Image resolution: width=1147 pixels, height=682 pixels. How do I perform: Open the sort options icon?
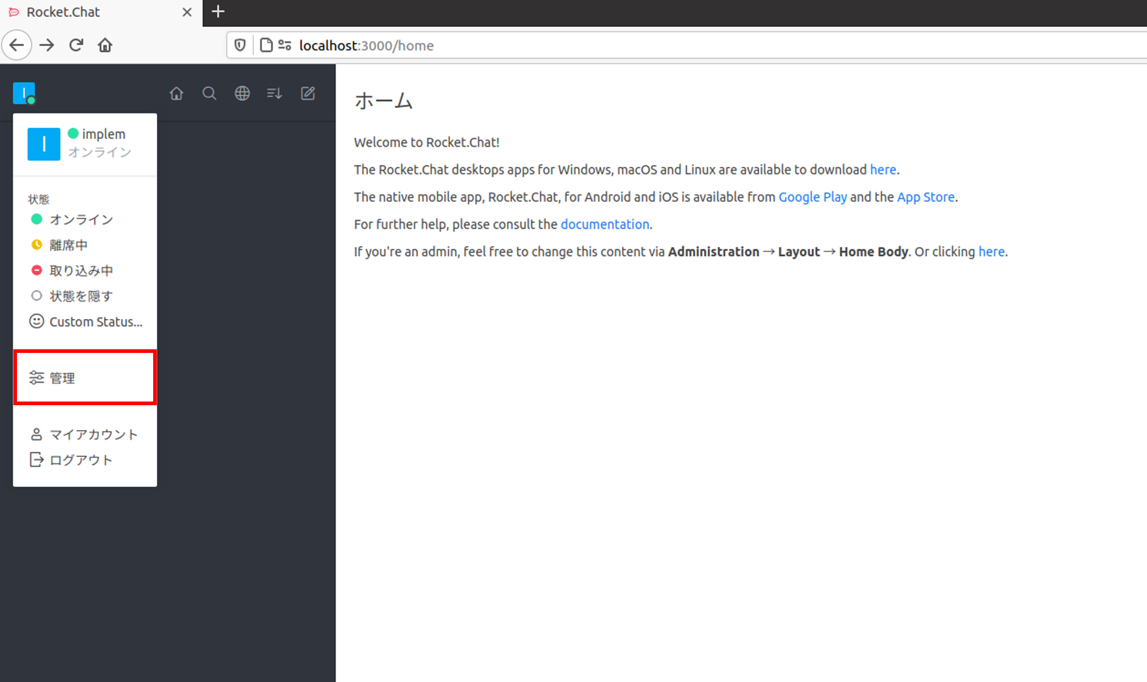pos(275,93)
